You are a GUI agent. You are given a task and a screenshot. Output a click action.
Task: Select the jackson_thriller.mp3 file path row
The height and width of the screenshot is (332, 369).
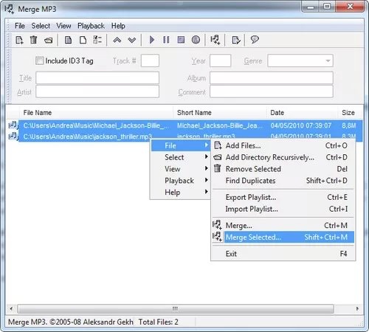pyautogui.click(x=88, y=136)
